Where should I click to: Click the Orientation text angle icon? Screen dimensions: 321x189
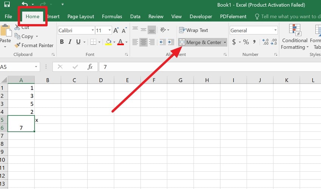coord(163,30)
